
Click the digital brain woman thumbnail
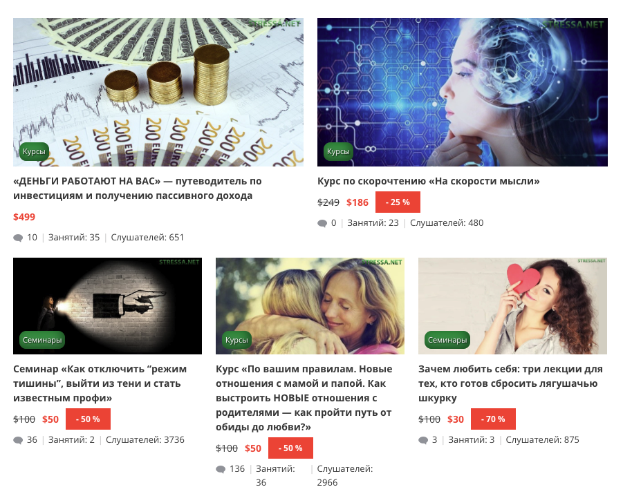coord(463,92)
